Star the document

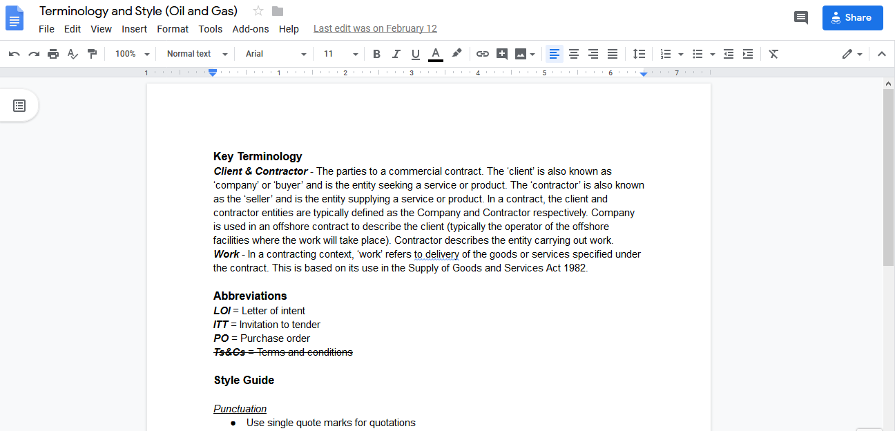(x=258, y=11)
